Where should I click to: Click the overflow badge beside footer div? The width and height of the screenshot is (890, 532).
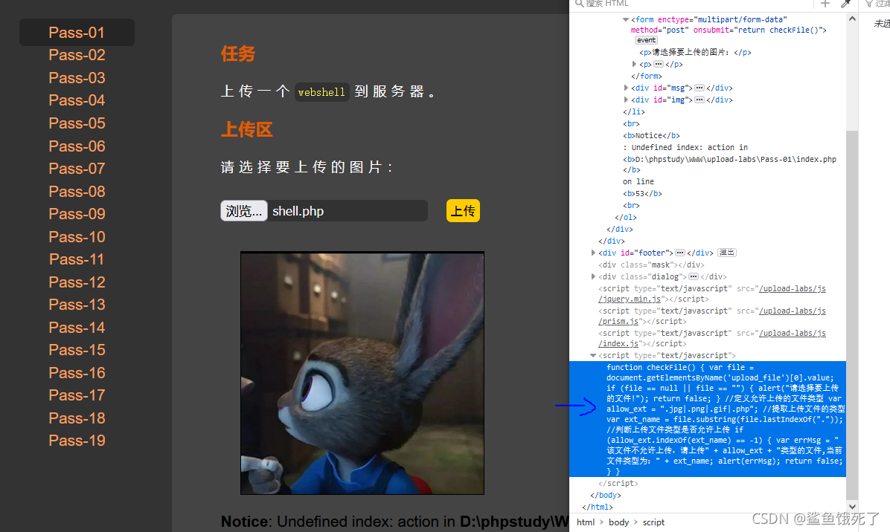727,253
